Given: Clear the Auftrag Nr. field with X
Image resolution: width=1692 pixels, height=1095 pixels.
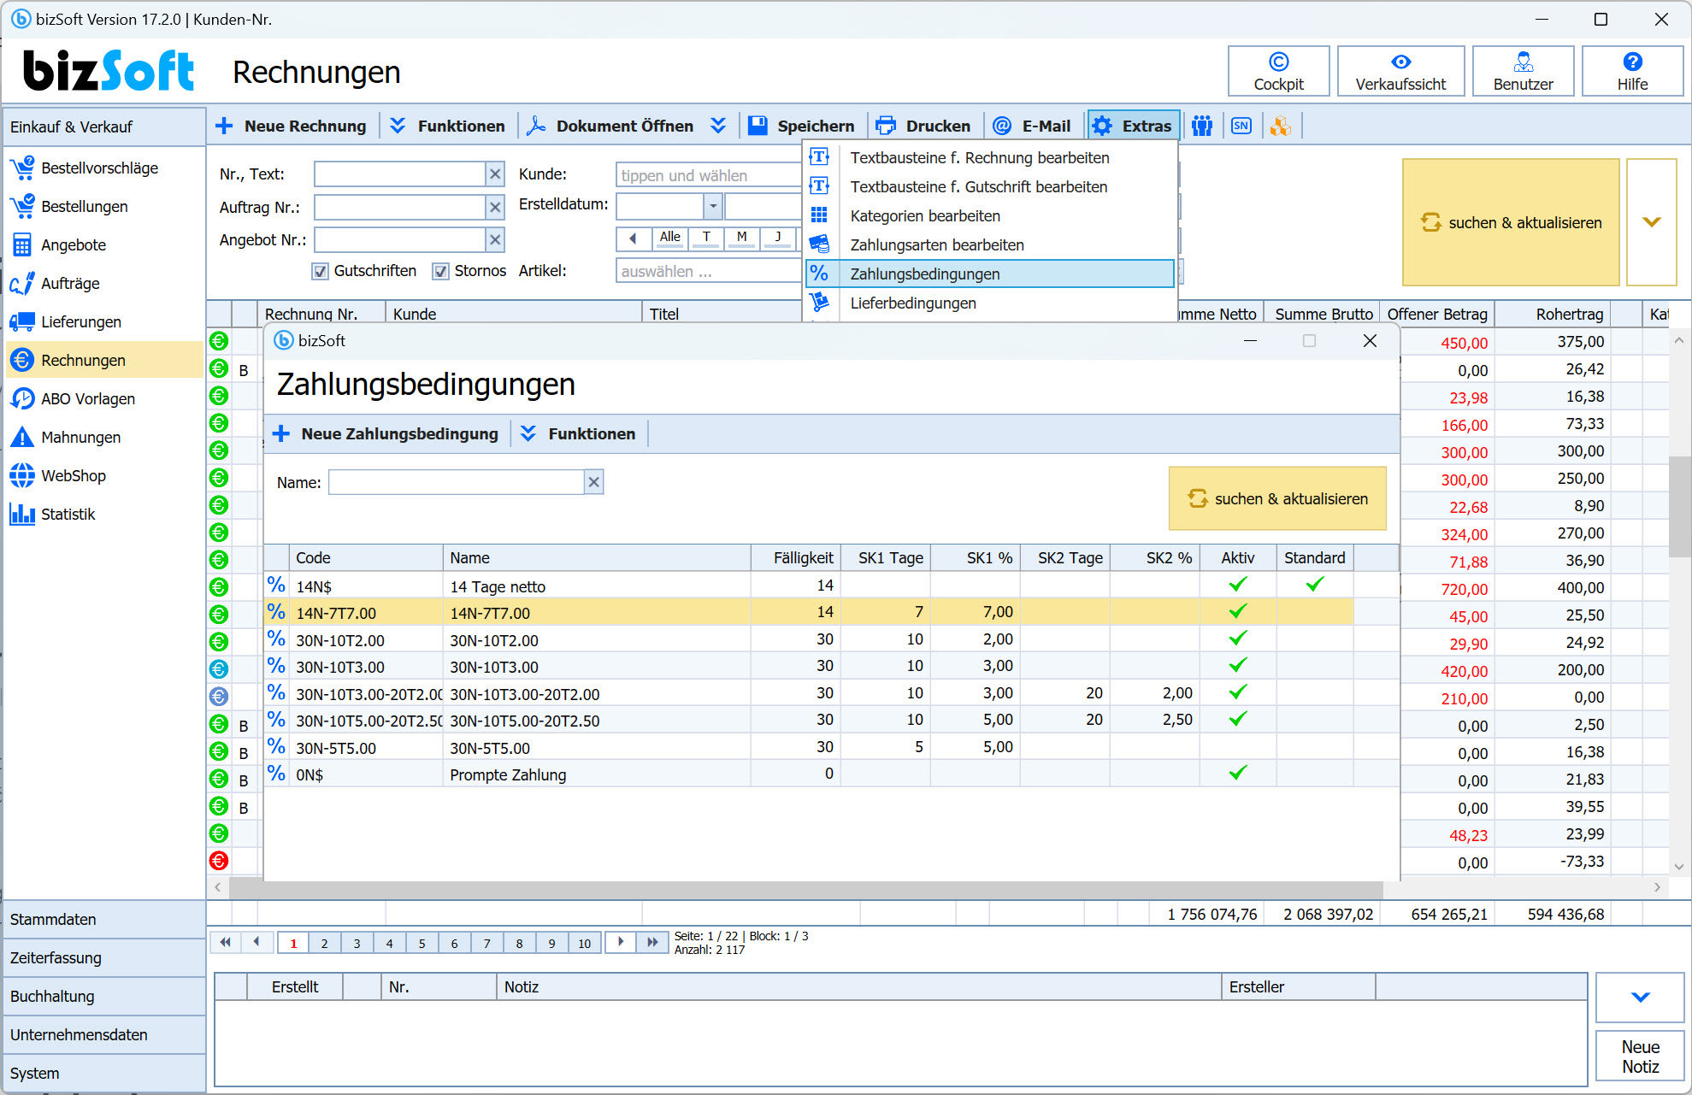Looking at the screenshot, I should coord(495,207).
